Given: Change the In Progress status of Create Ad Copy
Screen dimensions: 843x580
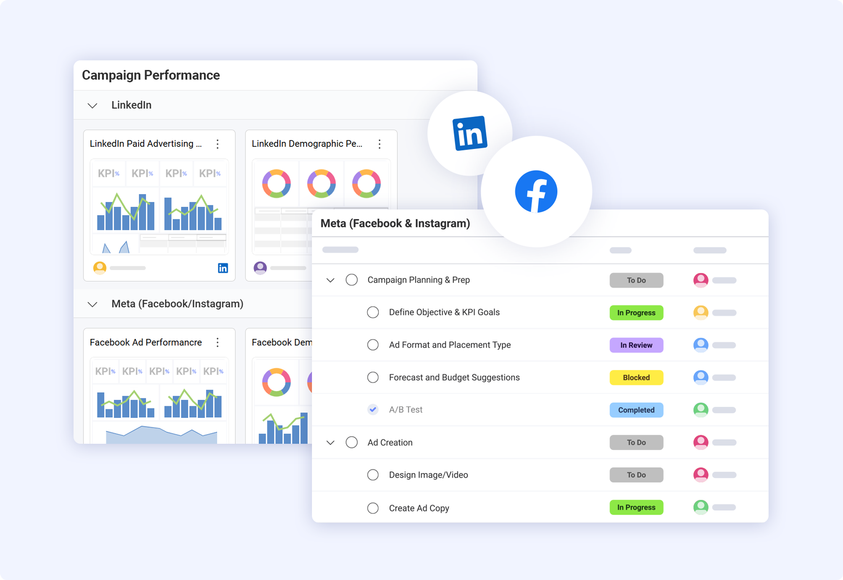Looking at the screenshot, I should tap(636, 507).
